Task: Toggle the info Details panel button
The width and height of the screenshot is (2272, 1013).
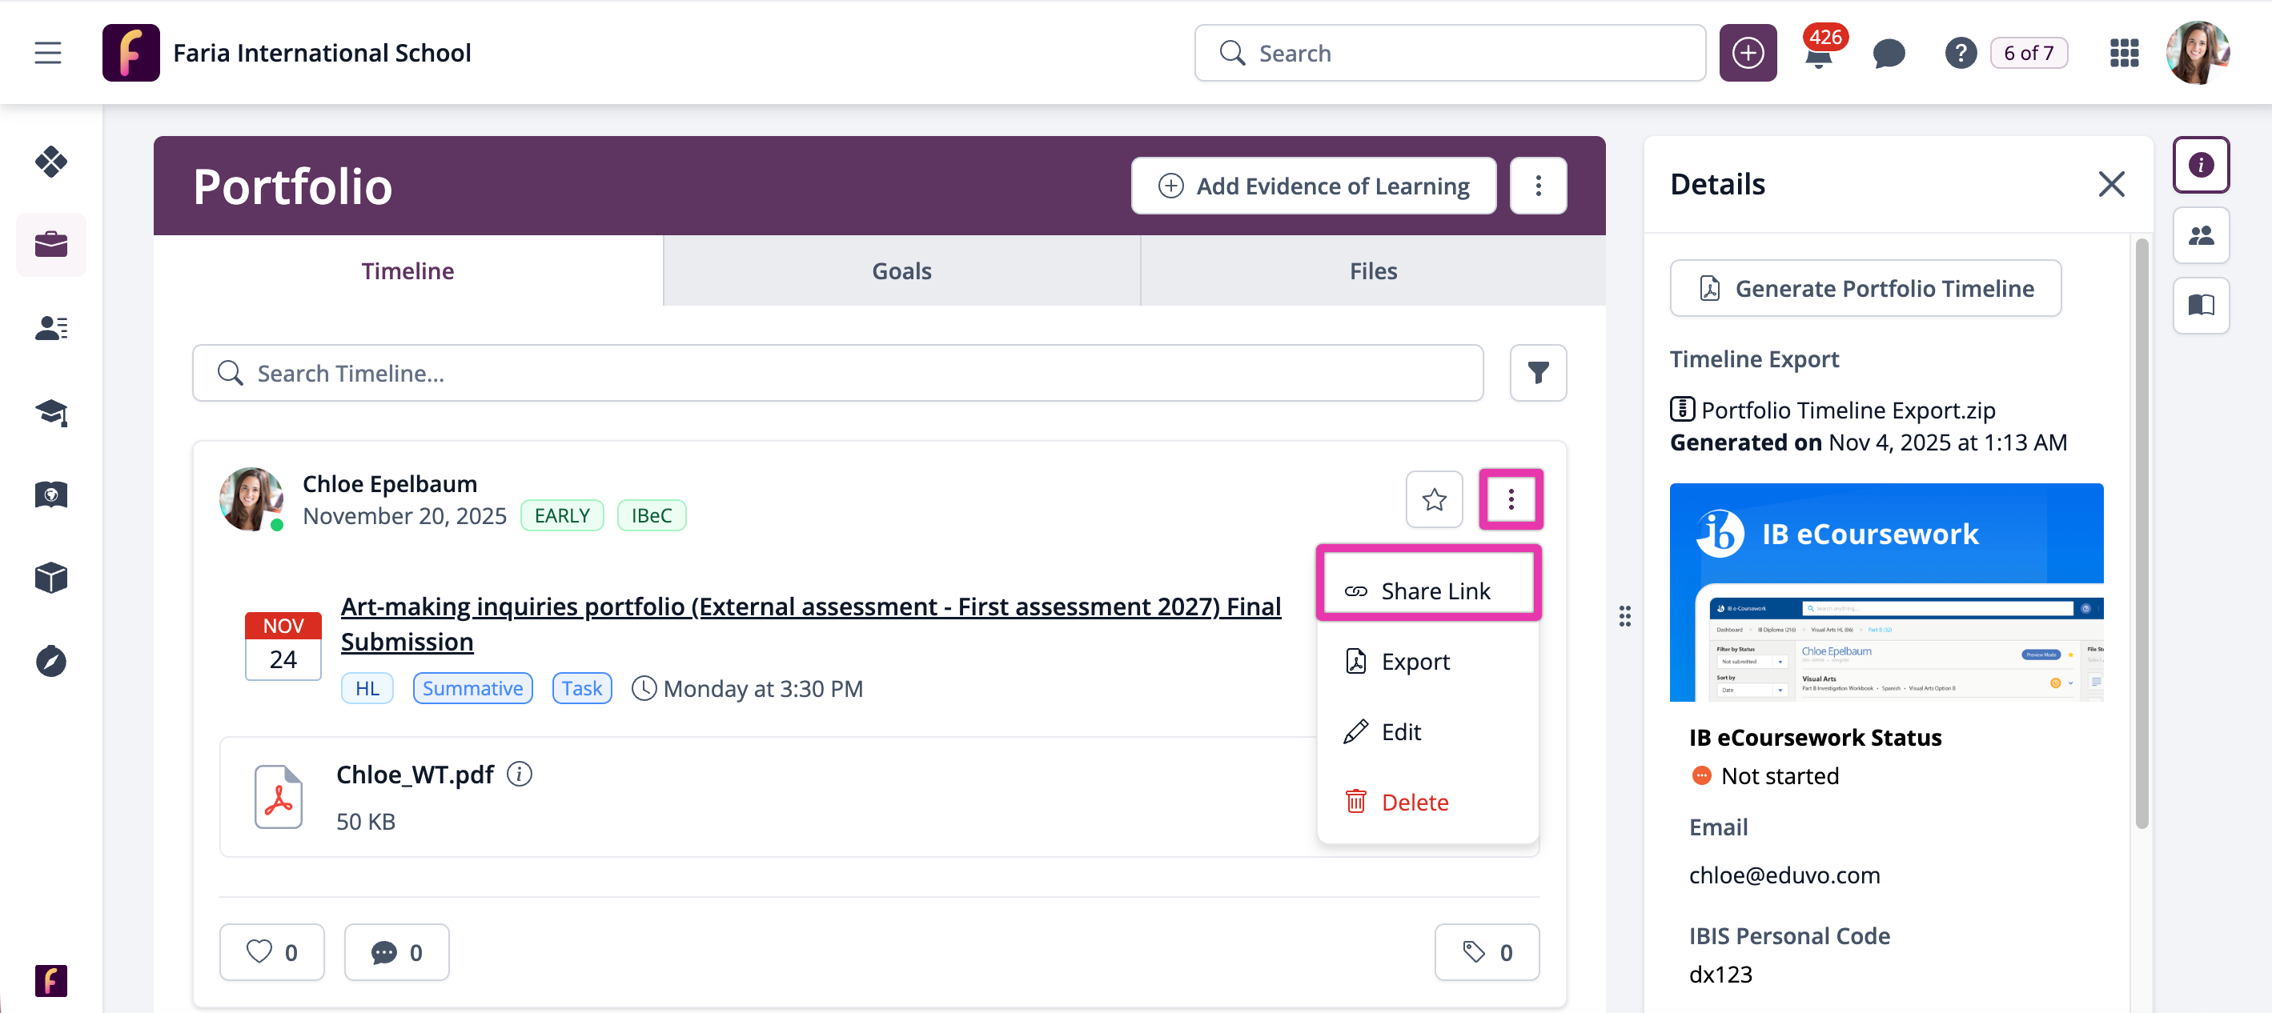Action: 2201,165
